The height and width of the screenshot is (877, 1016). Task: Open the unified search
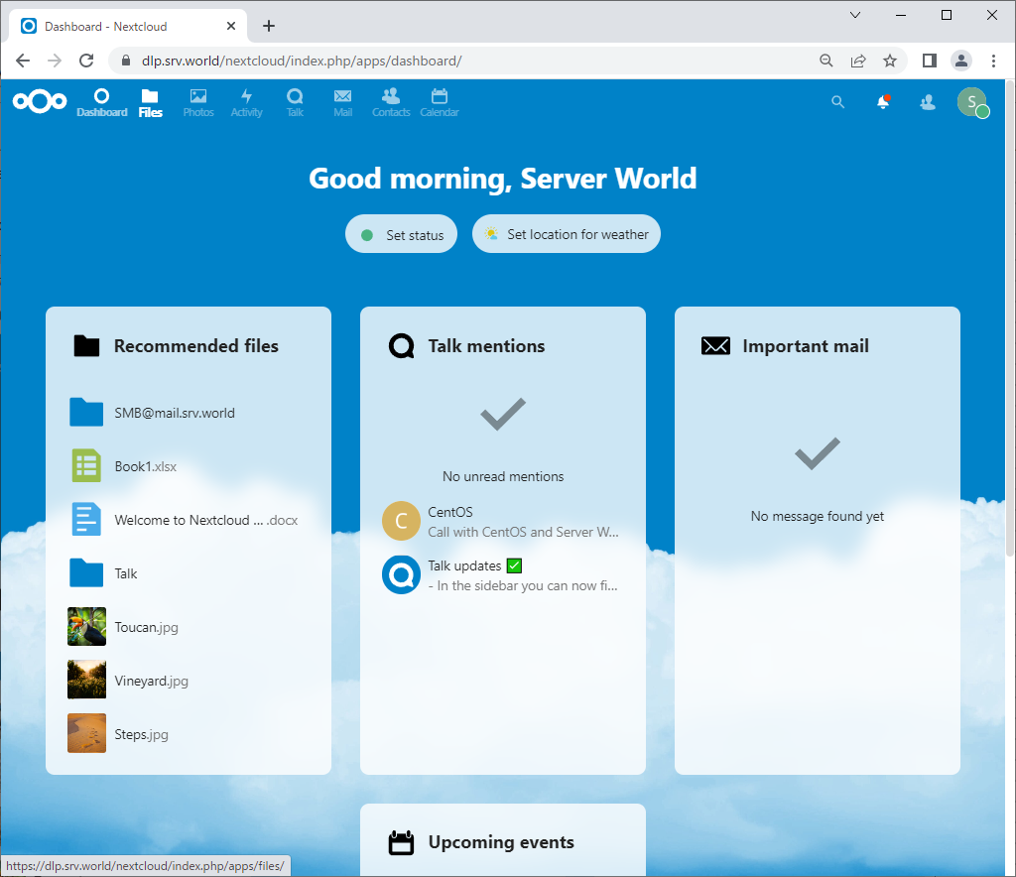click(x=838, y=102)
